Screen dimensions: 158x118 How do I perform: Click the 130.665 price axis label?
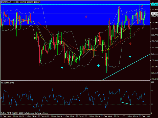154,54
